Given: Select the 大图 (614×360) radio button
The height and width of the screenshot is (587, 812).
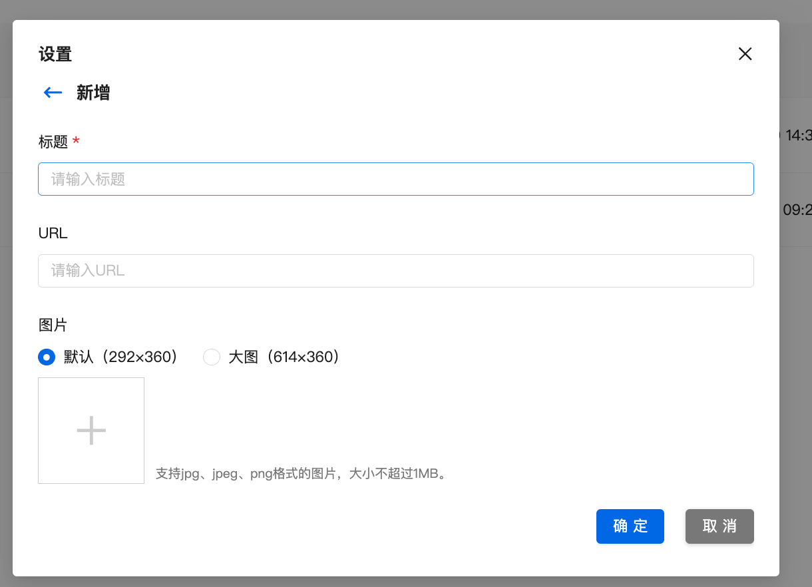Looking at the screenshot, I should tap(212, 357).
